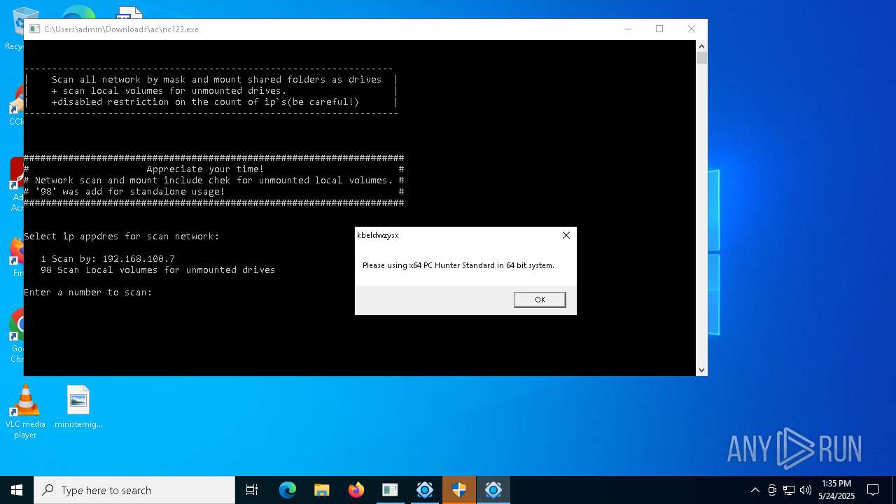Open the tray icon left of network

772,490
